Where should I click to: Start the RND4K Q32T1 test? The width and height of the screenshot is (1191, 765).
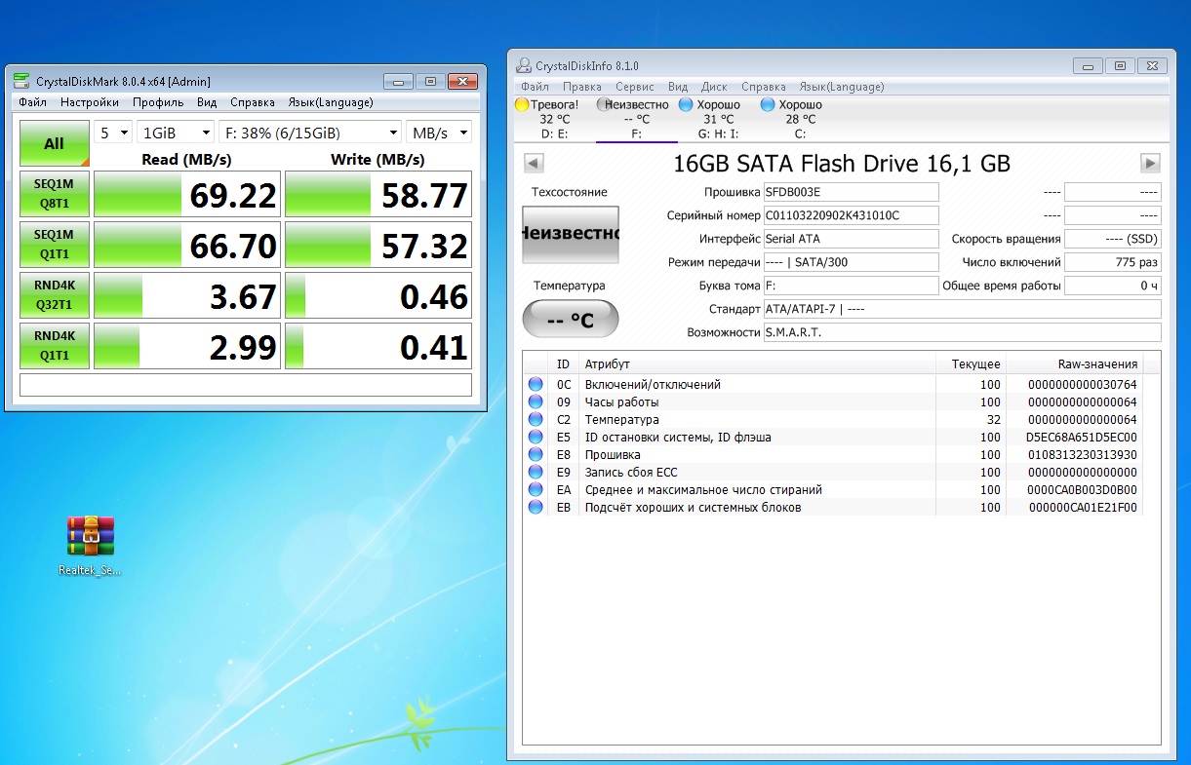[55, 295]
